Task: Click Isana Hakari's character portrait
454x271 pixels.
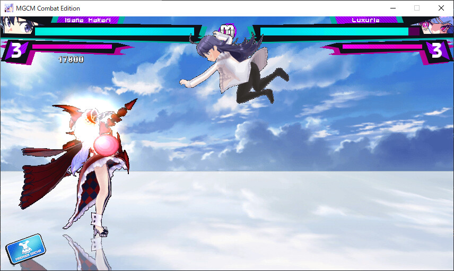Action: 16,26
